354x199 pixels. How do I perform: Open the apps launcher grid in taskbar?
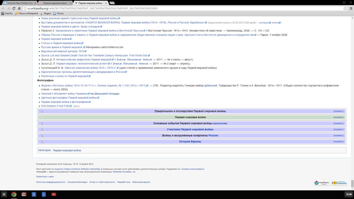click(x=4, y=194)
